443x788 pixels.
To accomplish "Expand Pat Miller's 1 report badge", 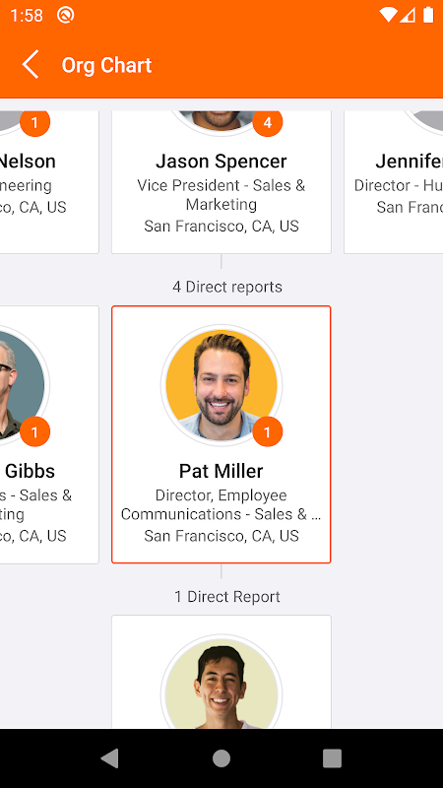I will pos(267,431).
